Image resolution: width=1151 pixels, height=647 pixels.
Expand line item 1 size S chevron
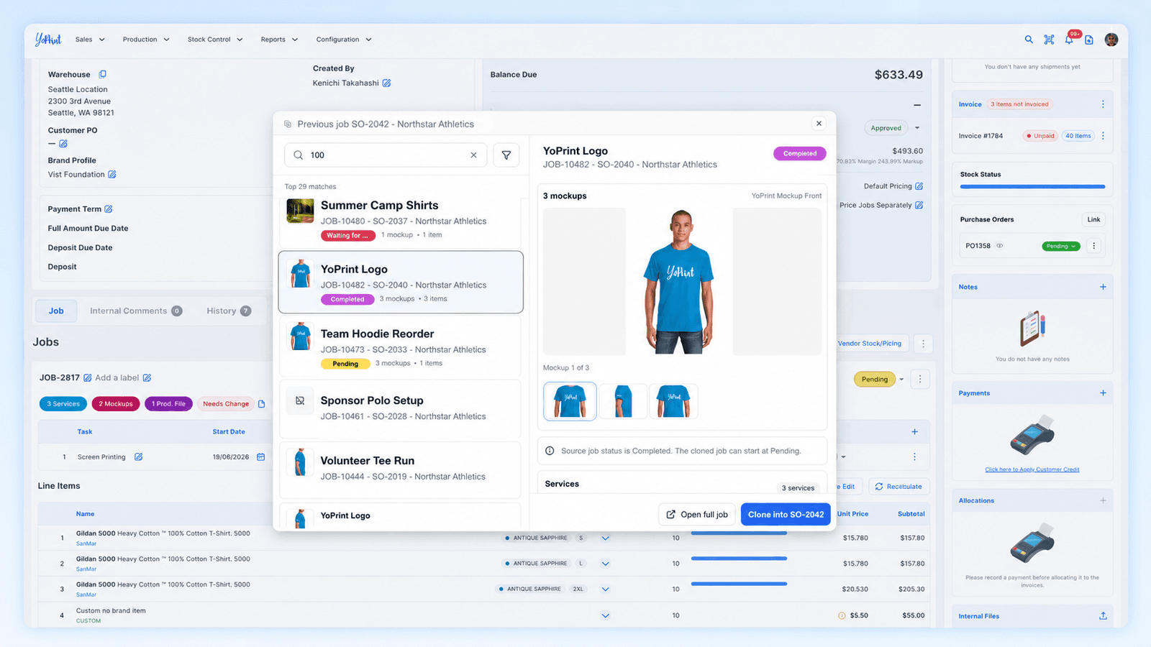(605, 538)
